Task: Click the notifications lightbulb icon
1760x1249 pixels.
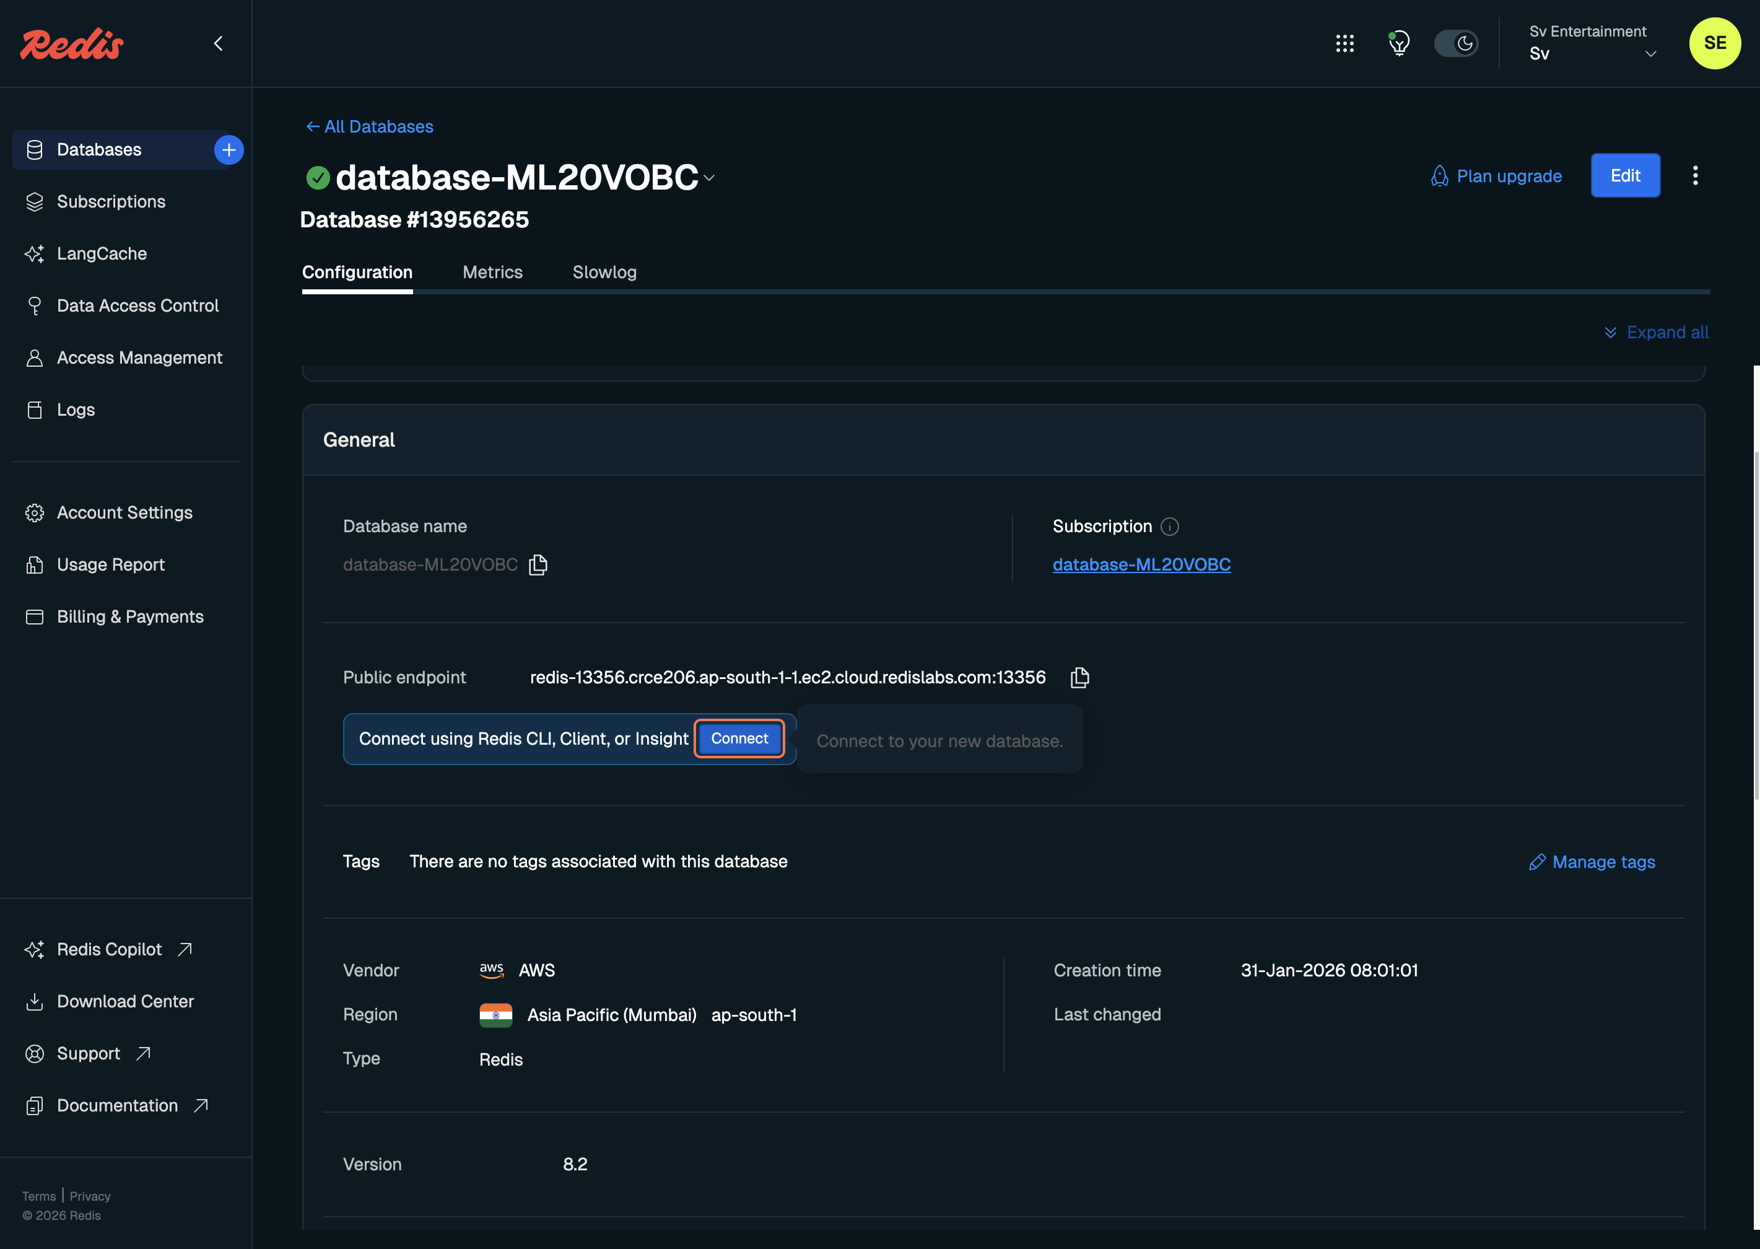Action: [1399, 44]
